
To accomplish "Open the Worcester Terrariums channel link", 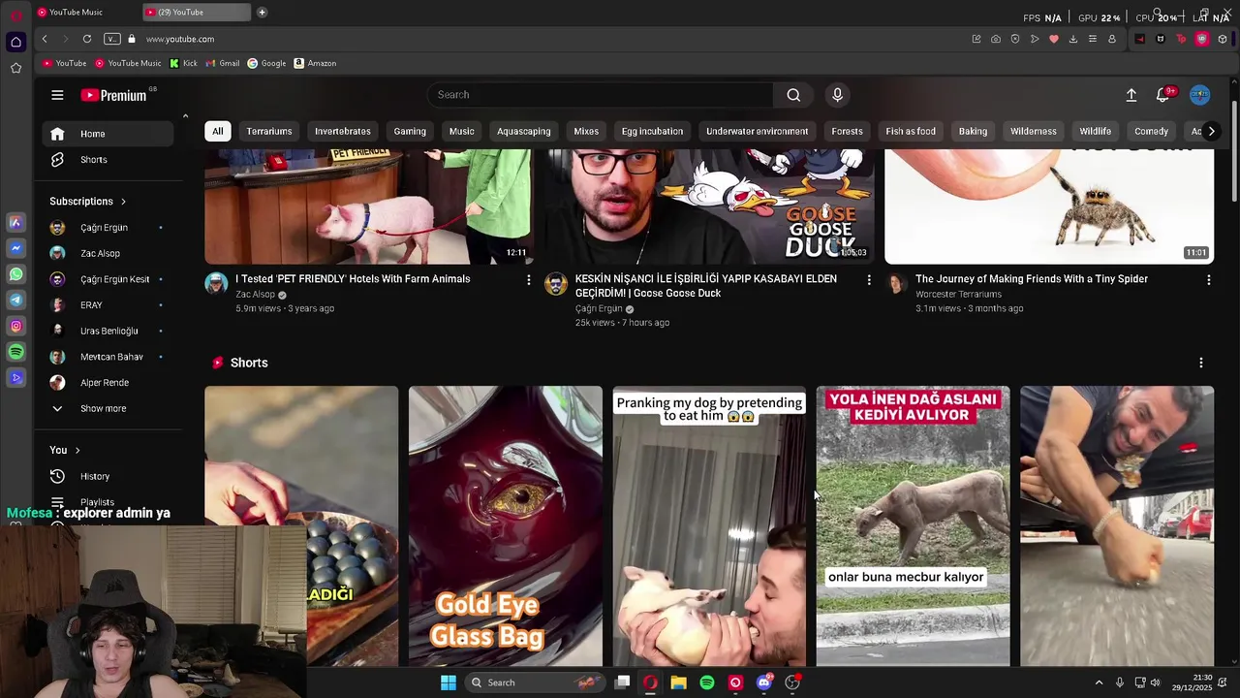I will pos(958,294).
